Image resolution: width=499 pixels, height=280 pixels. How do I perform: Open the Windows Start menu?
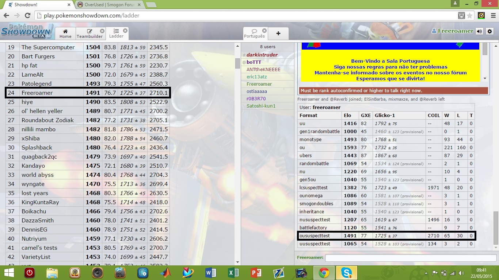tap(9, 273)
